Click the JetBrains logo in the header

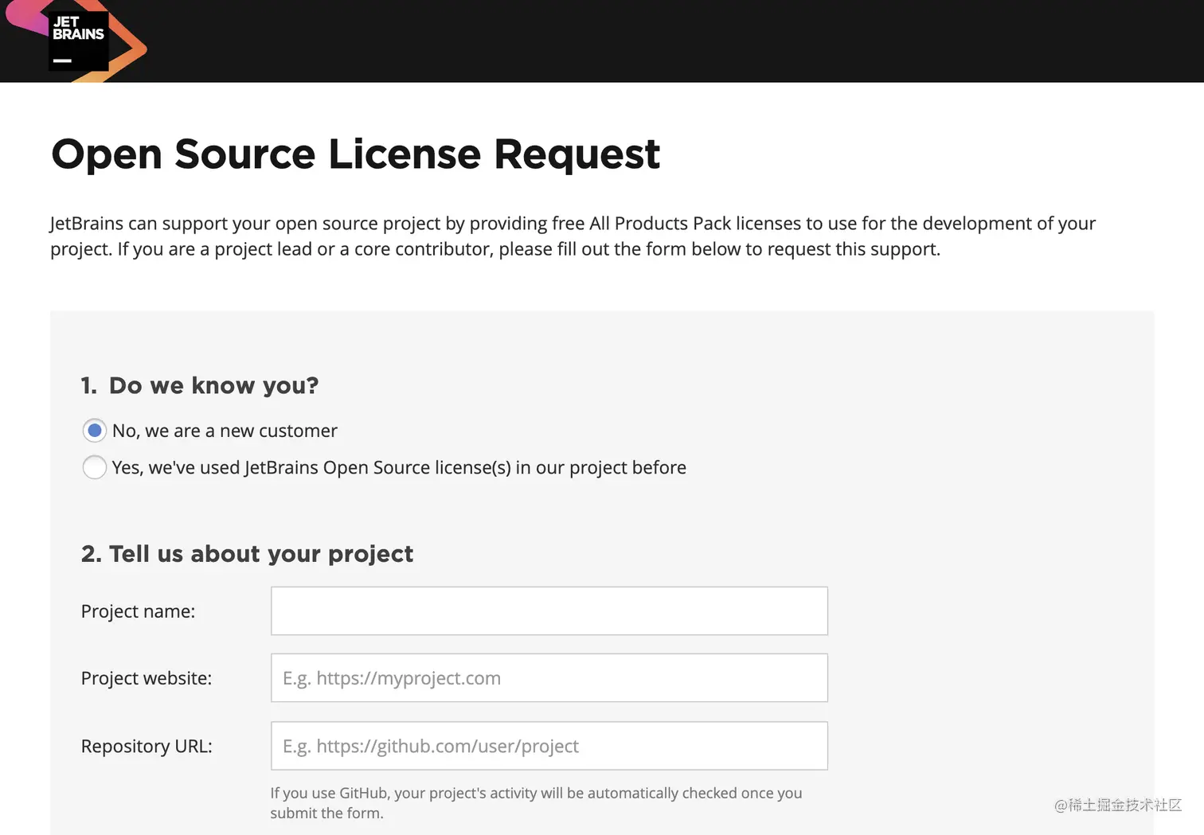pyautogui.click(x=78, y=41)
